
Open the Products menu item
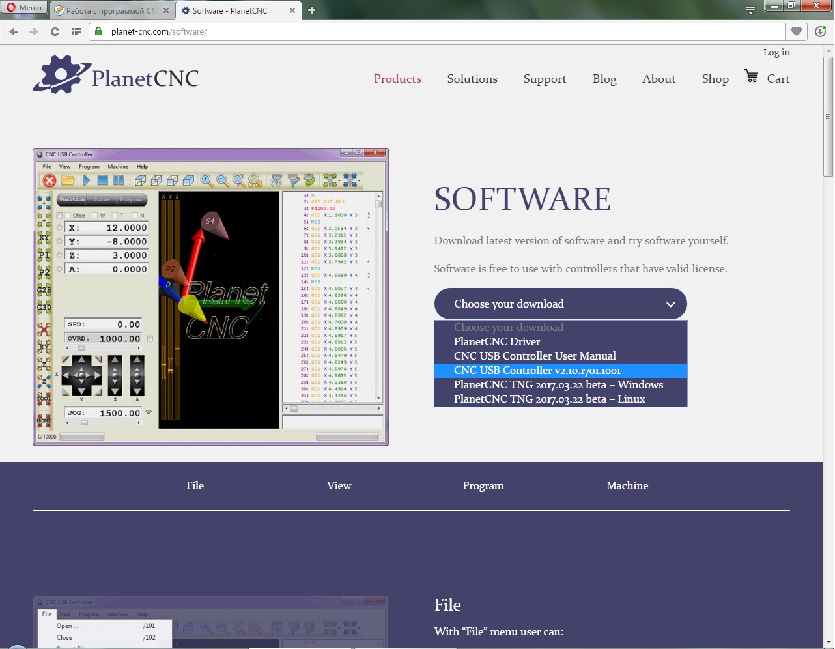pyautogui.click(x=397, y=79)
